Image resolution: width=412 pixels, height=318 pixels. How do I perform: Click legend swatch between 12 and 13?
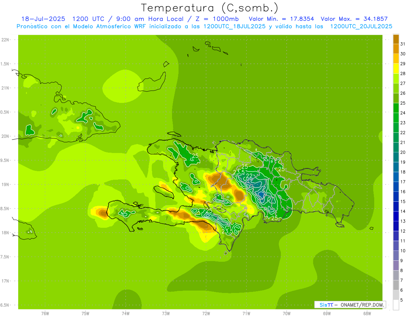tap(396, 226)
